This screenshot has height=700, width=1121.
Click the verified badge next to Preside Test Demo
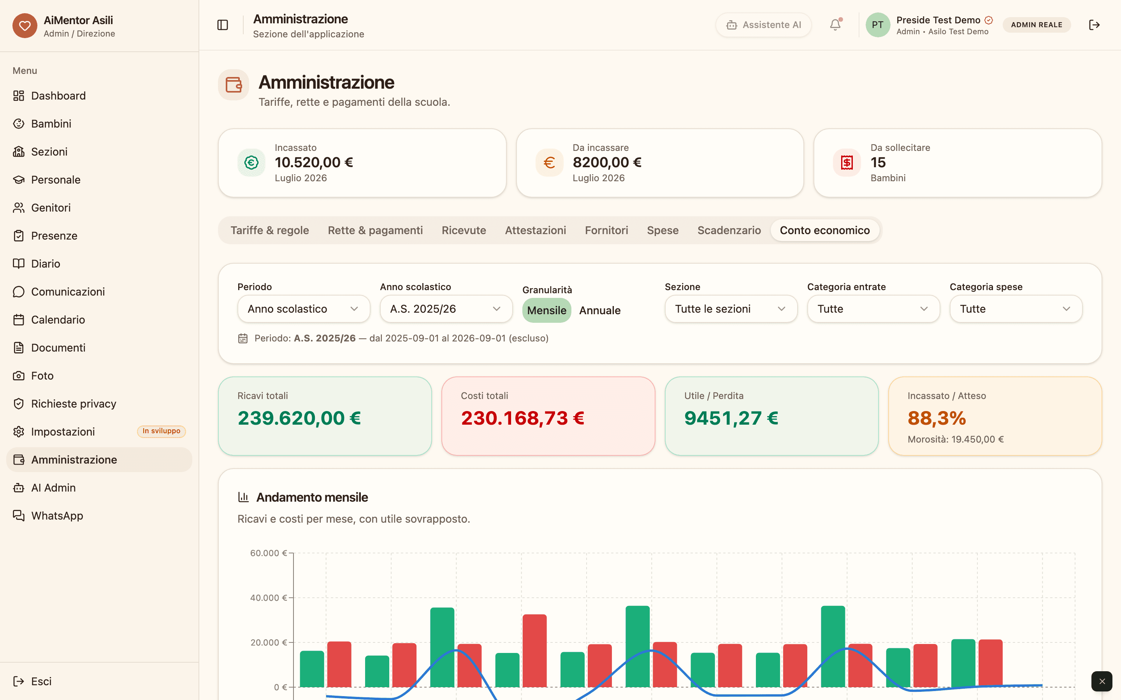click(989, 20)
